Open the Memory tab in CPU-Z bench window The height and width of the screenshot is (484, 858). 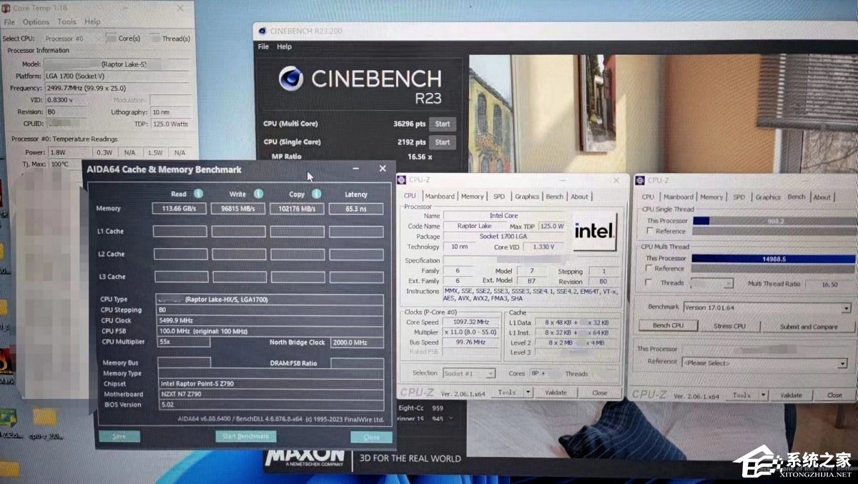click(x=711, y=197)
